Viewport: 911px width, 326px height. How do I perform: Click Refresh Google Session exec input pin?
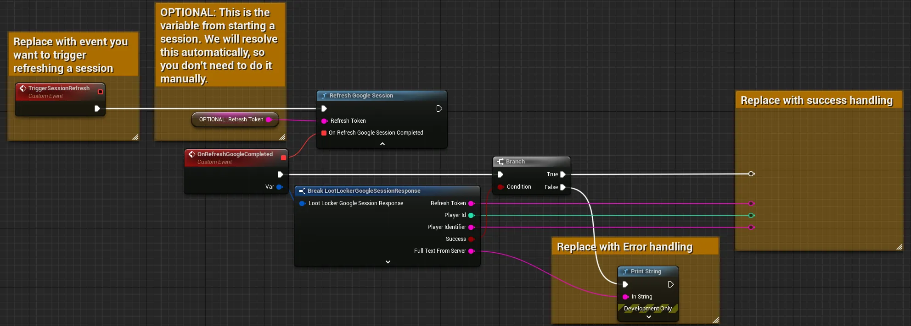(x=324, y=109)
